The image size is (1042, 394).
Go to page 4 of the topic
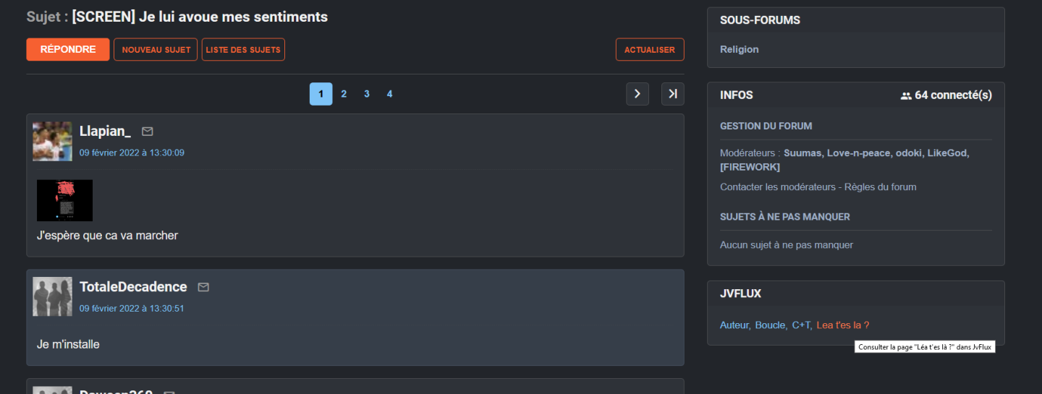(x=389, y=94)
